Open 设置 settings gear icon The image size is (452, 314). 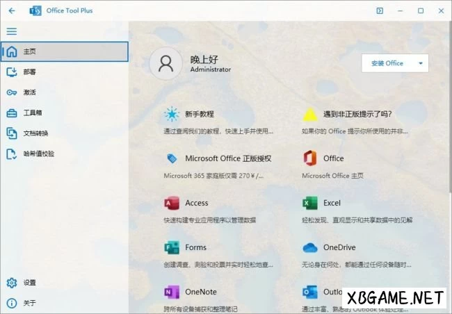(12, 283)
